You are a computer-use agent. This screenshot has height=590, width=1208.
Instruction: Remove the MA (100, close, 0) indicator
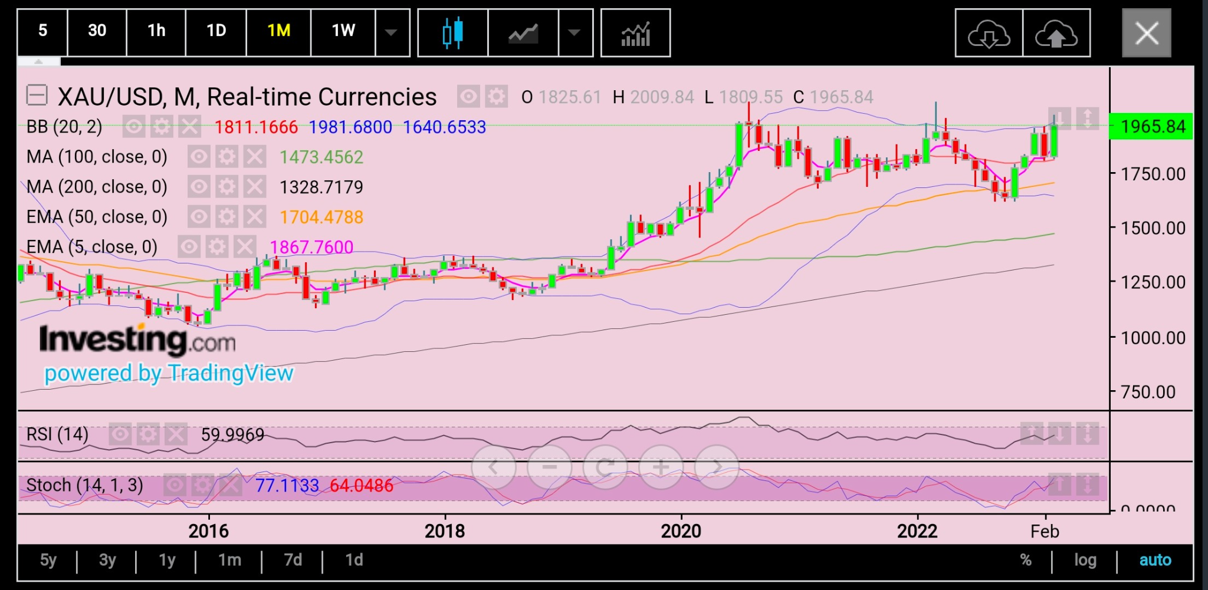tap(255, 157)
